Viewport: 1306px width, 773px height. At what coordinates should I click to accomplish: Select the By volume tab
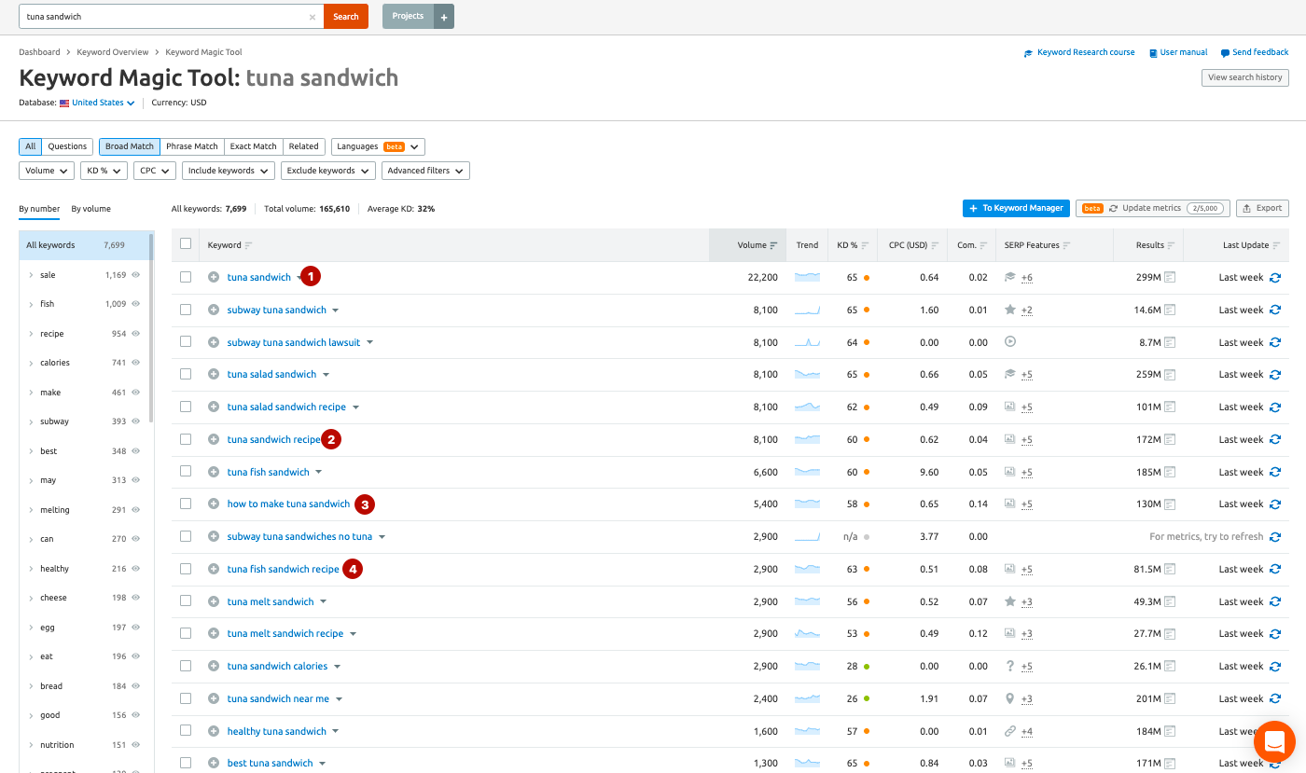tap(90, 209)
